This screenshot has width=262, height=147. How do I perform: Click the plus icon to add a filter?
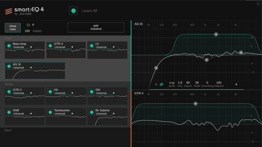tap(236, 84)
